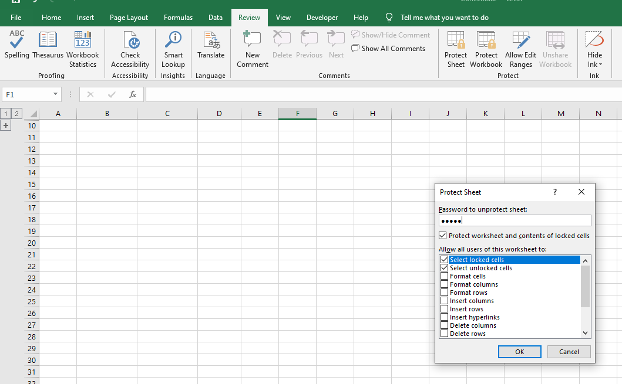Uncheck Select unlocked cells option
The width and height of the screenshot is (622, 384).
[x=445, y=268]
